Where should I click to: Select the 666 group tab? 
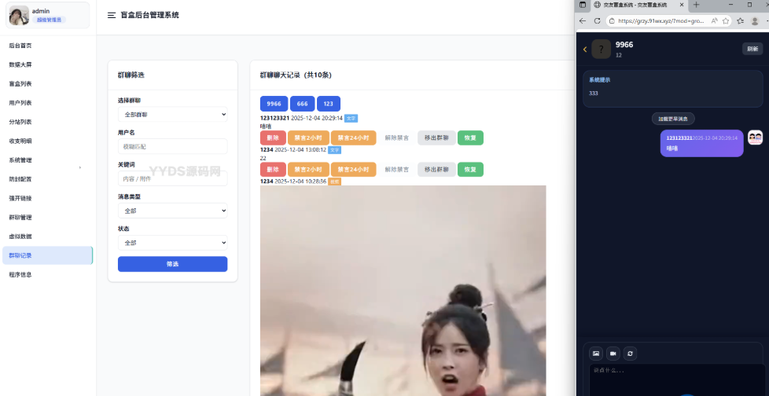302,104
